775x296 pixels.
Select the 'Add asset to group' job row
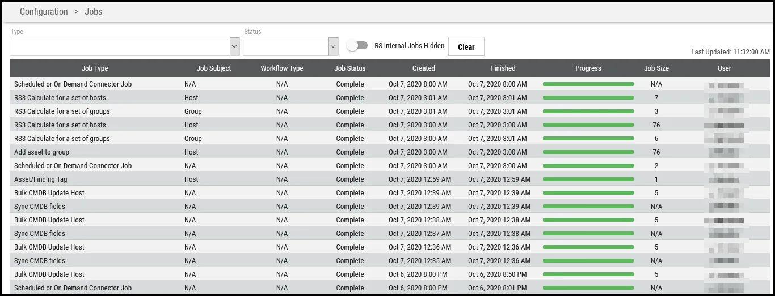[x=390, y=152]
